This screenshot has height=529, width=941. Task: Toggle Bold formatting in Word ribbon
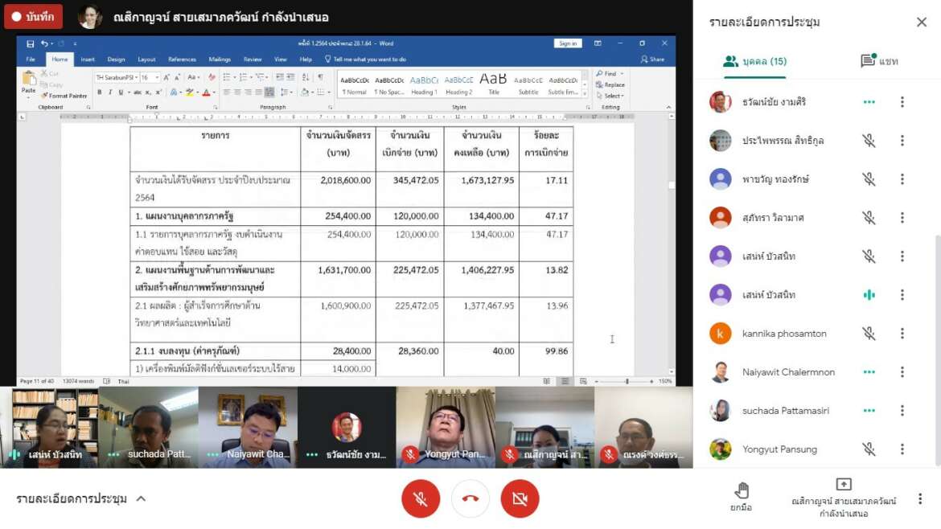pos(100,92)
